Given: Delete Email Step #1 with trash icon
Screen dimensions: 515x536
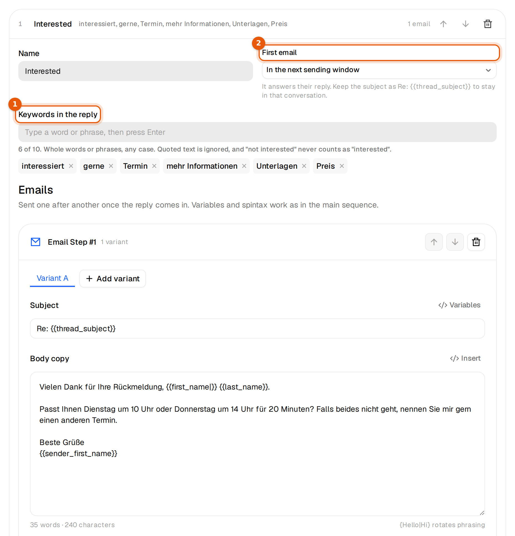Looking at the screenshot, I should 476,242.
